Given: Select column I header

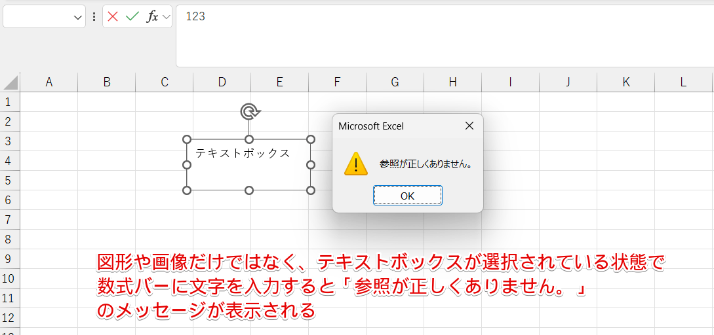Looking at the screenshot, I should tap(511, 82).
